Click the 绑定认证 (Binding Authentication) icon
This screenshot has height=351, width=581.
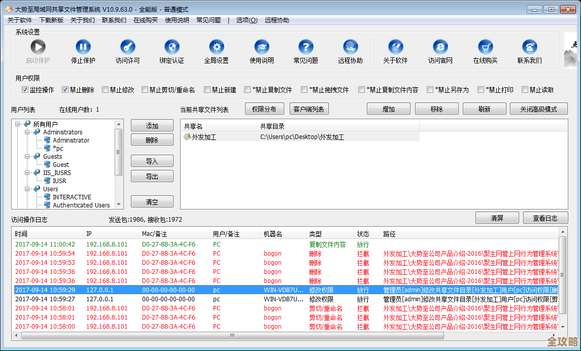[172, 51]
